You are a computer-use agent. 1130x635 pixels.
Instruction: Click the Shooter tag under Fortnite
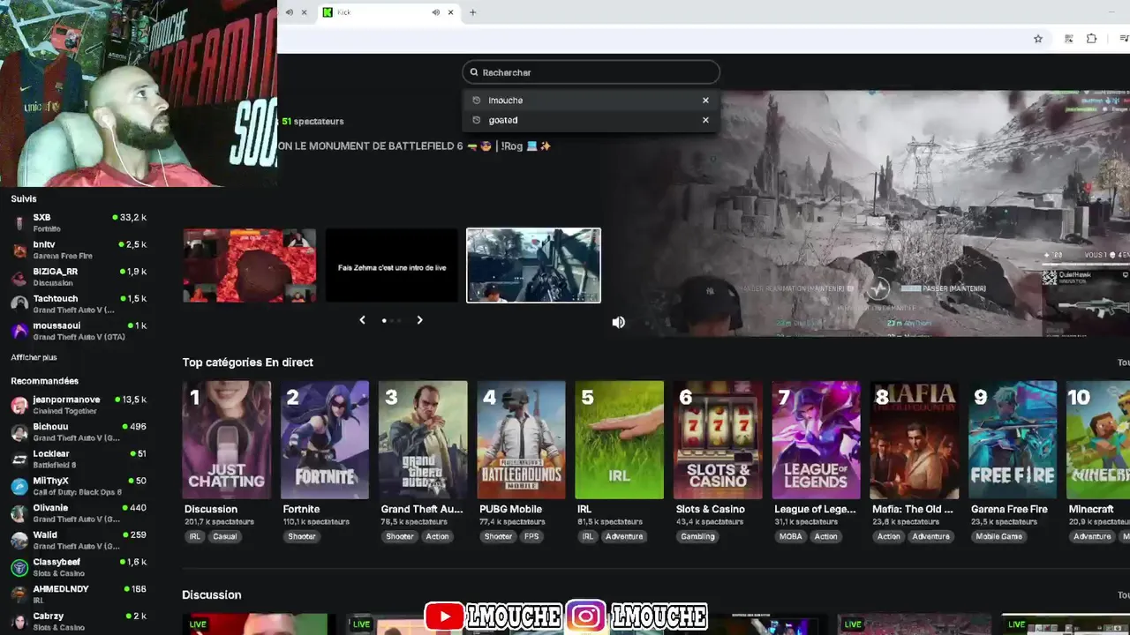302,536
